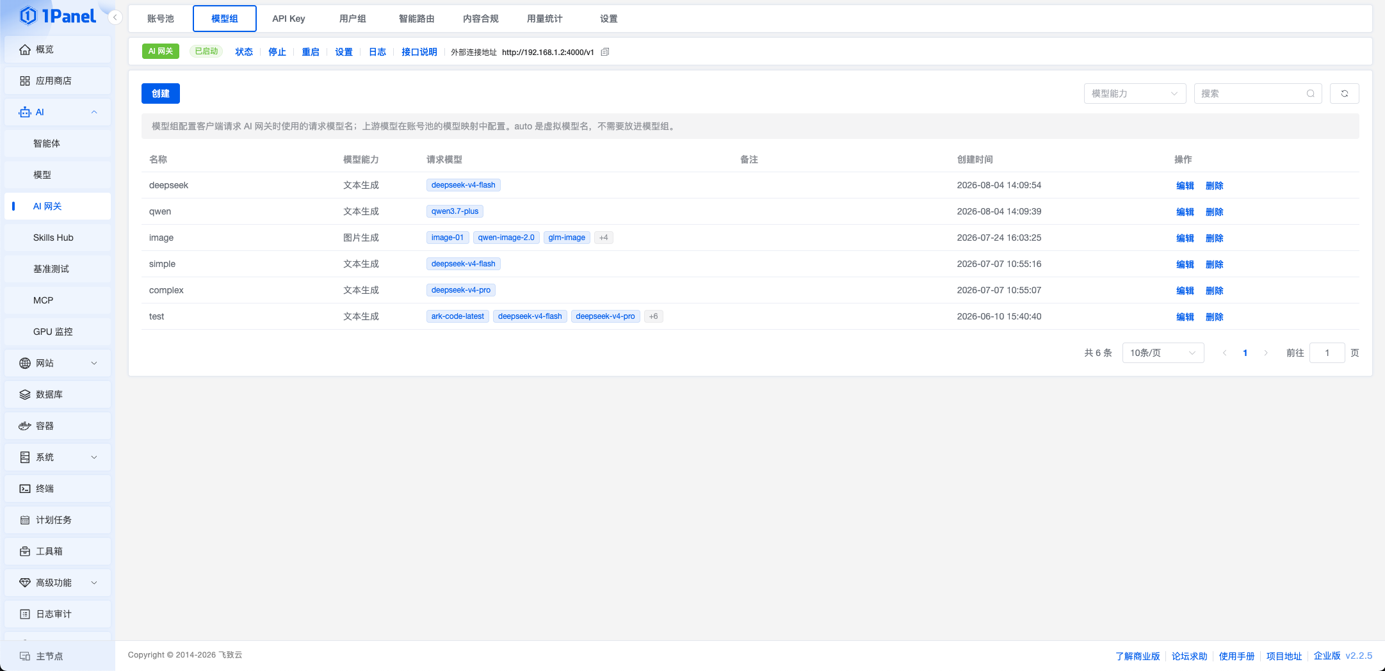Click the server icon beside 系统
Viewport: 1385px width, 671px height.
[x=25, y=457]
